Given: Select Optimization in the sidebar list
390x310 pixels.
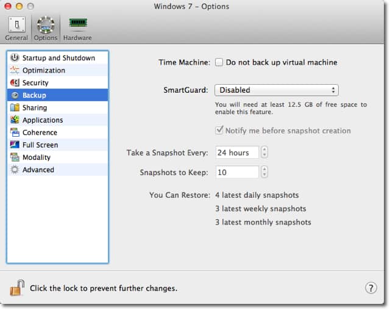Looking at the screenshot, I should [x=58, y=70].
